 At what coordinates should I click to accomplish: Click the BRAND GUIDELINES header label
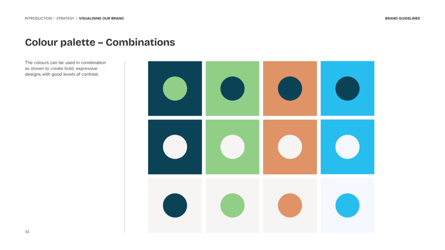[x=402, y=19]
